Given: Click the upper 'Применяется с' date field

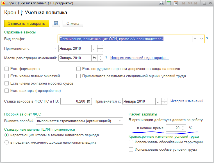Looking at the screenshot, I should (x=75, y=49).
